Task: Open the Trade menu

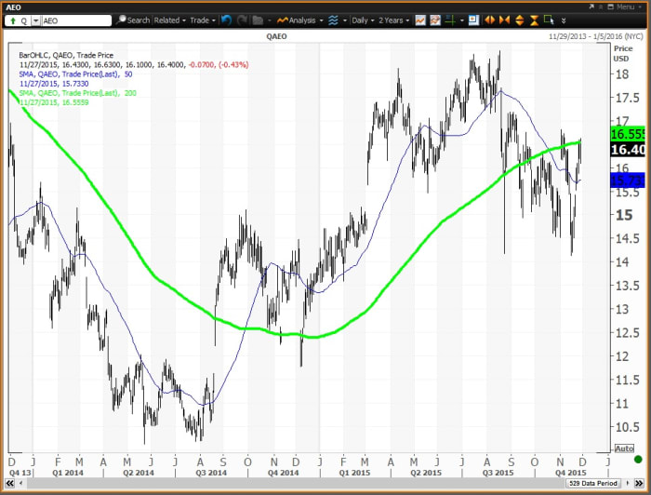Action: tap(201, 20)
